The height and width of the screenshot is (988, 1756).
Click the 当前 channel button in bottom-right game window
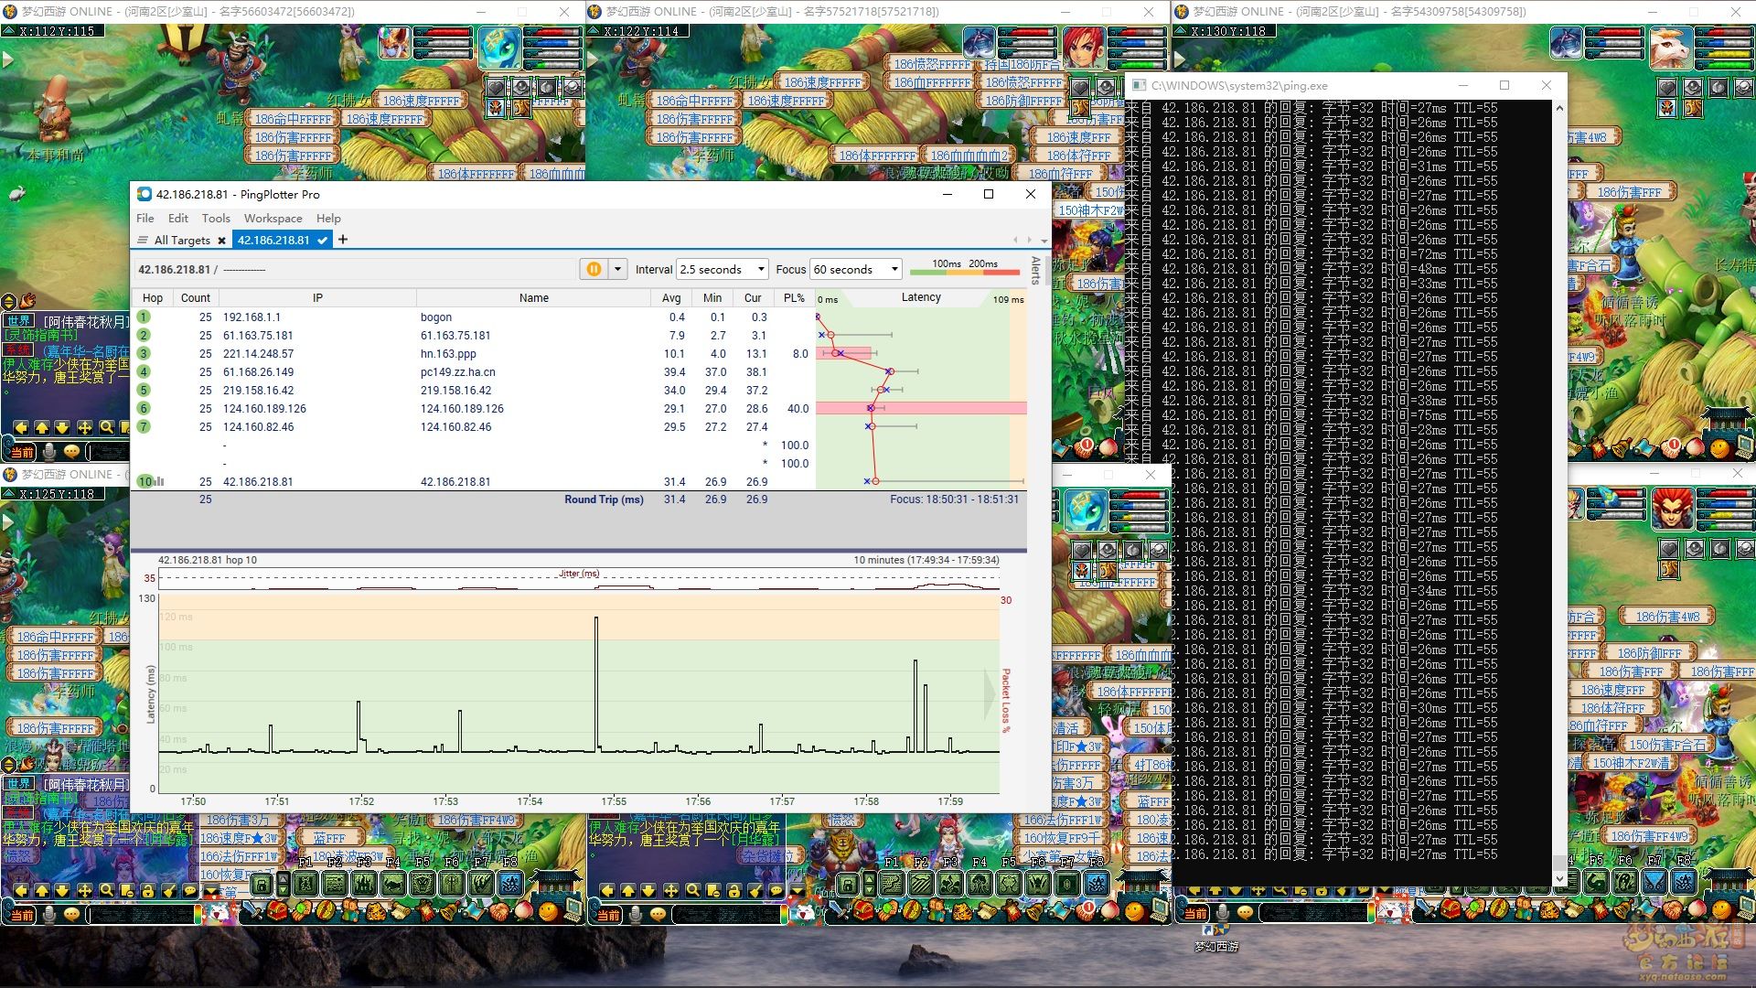pyautogui.click(x=1196, y=913)
